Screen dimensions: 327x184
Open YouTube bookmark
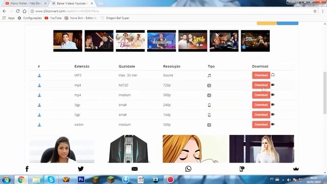(53, 18)
